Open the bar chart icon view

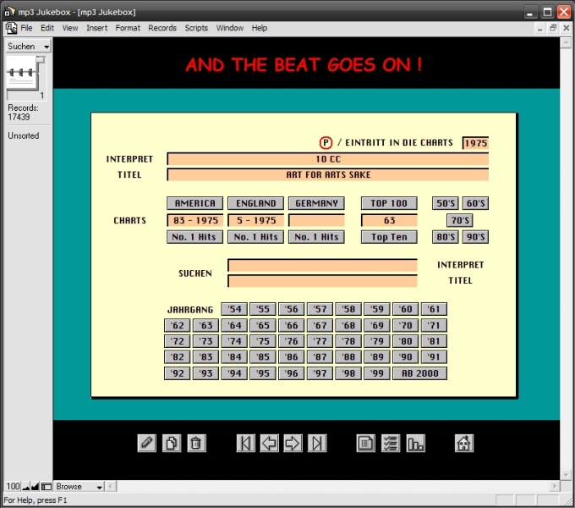coord(415,443)
